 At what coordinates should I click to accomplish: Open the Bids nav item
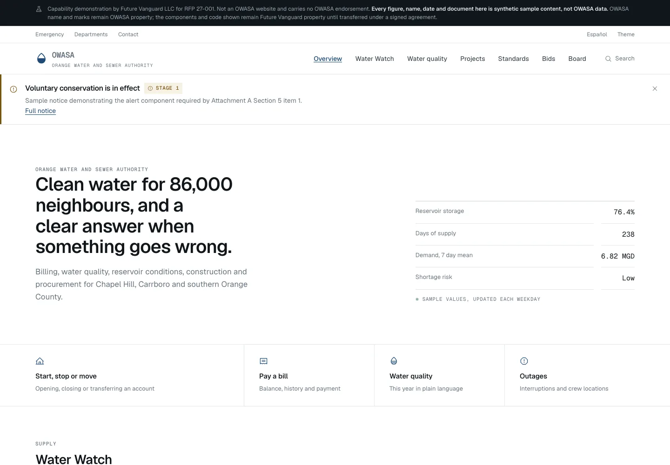coord(549,59)
